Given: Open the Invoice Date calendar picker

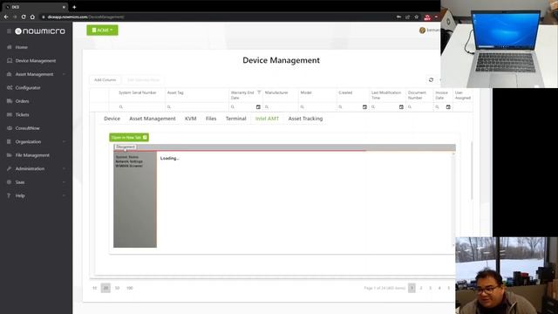Looking at the screenshot, I should point(448,106).
